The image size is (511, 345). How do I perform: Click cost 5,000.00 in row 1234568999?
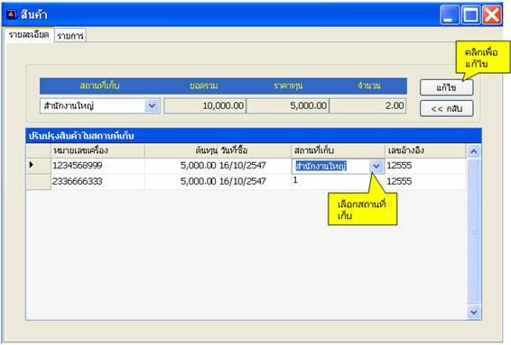click(181, 166)
